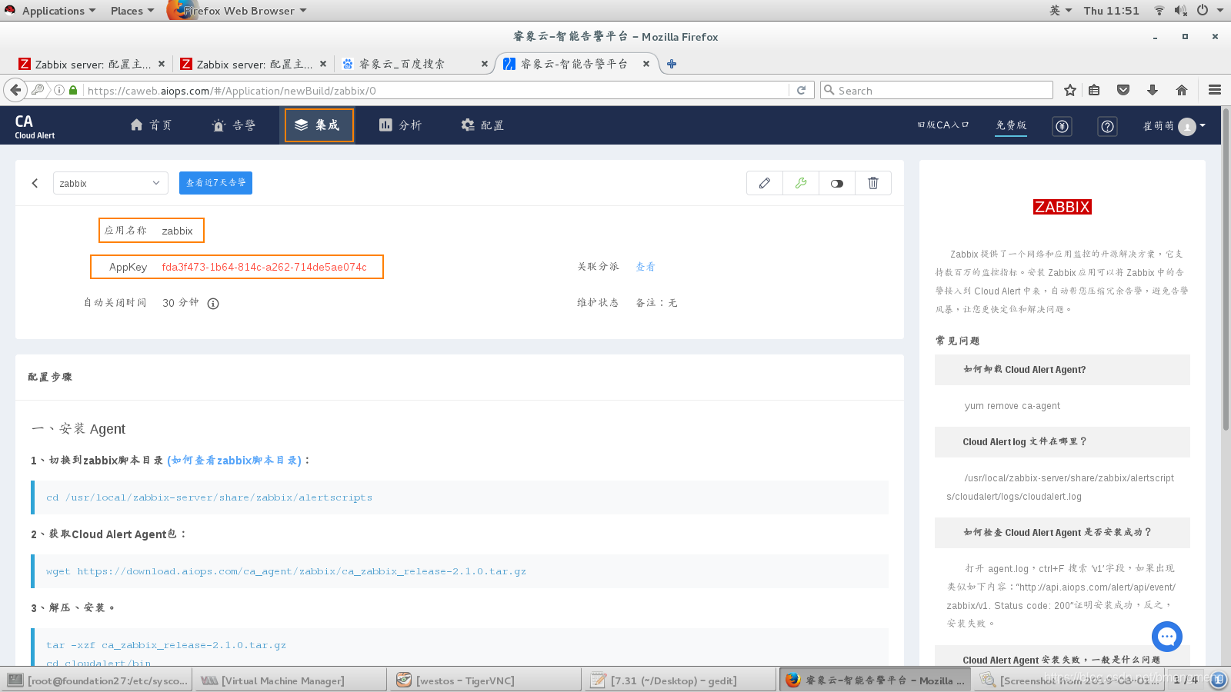Open a new tab with plus icon

click(x=672, y=64)
